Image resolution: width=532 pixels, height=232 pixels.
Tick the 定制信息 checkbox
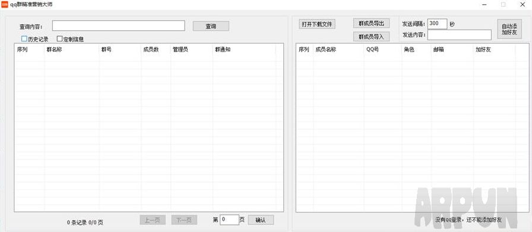click(x=59, y=39)
